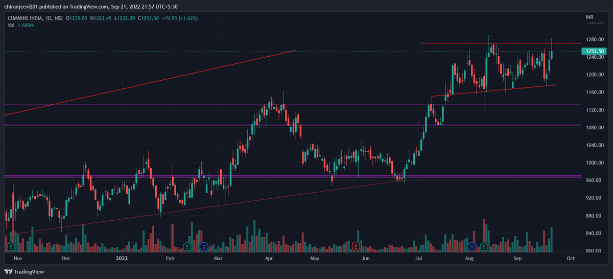Open the green earnings marker in February
613x279 pixels.
tap(187, 247)
